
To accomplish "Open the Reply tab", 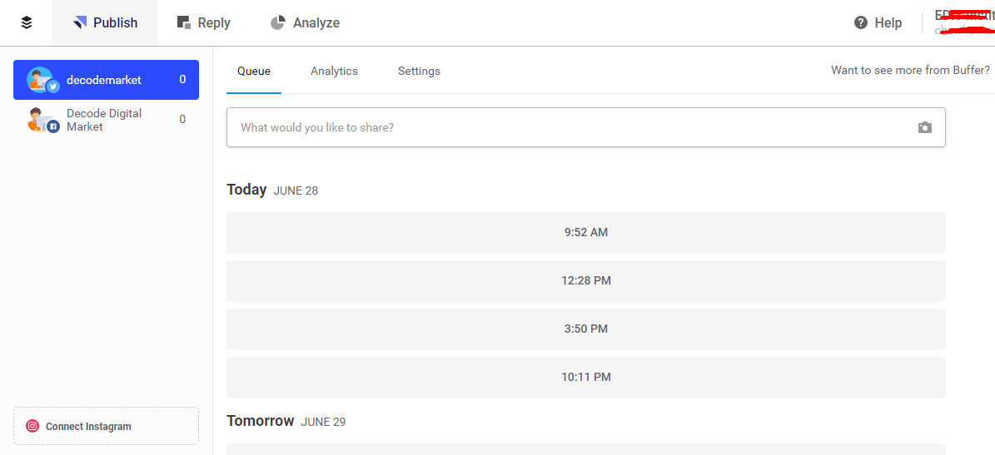I will pyautogui.click(x=203, y=22).
